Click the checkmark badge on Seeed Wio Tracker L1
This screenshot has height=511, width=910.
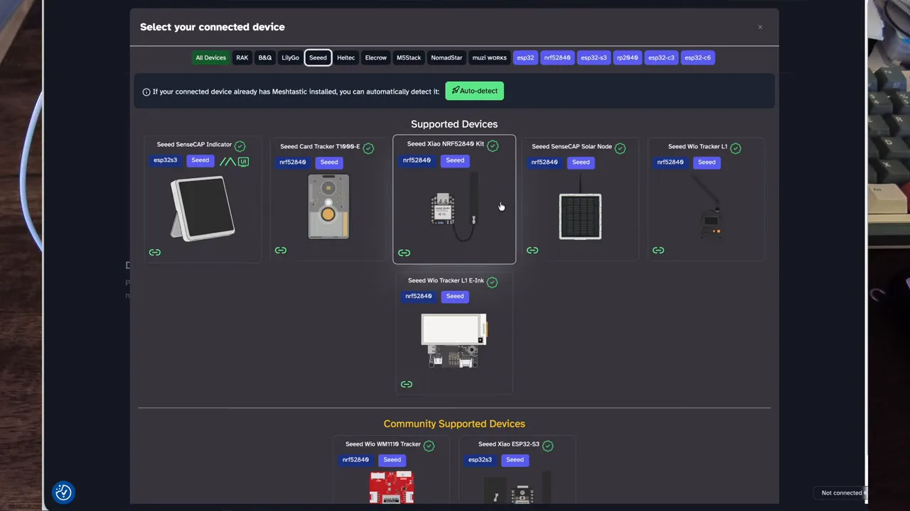[736, 148]
